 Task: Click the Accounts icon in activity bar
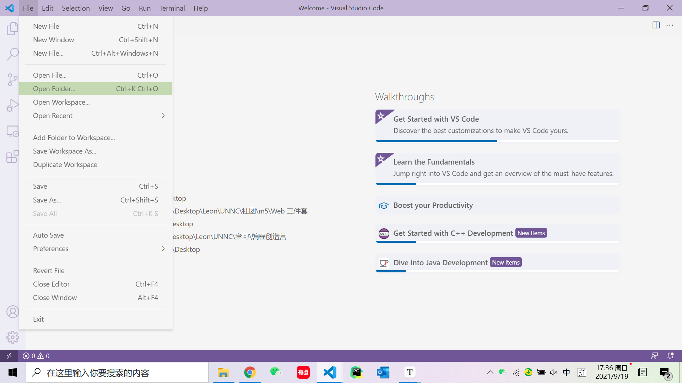tap(12, 312)
